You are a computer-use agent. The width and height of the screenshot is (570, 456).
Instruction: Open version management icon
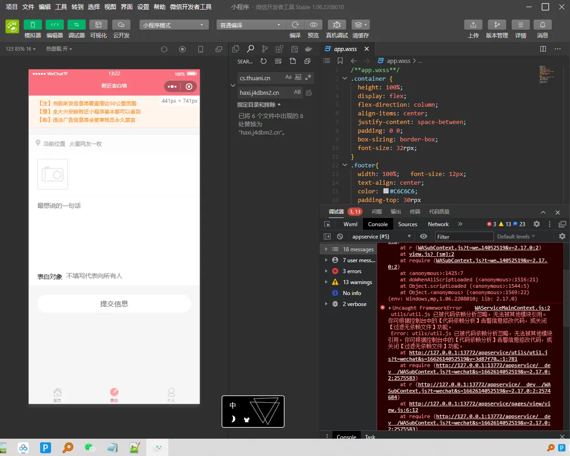497,25
